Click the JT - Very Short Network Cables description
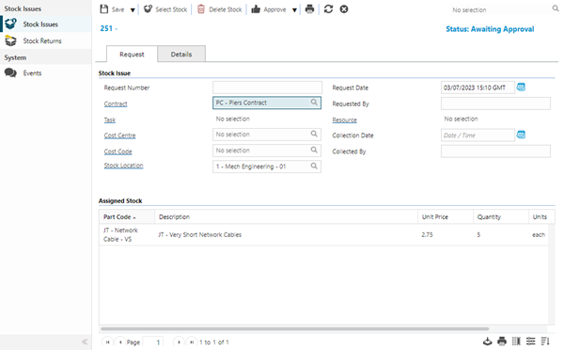Screen dimensions: 564x350 200,235
